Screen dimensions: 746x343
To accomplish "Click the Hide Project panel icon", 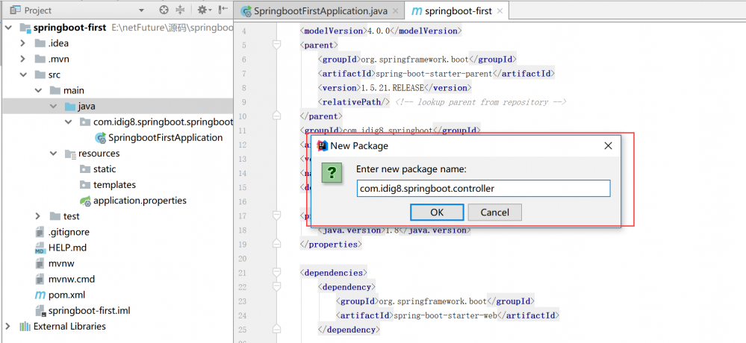I will click(223, 10).
